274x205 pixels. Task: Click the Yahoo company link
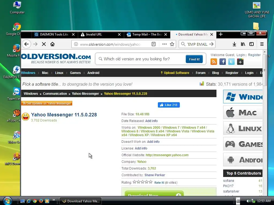(142, 161)
